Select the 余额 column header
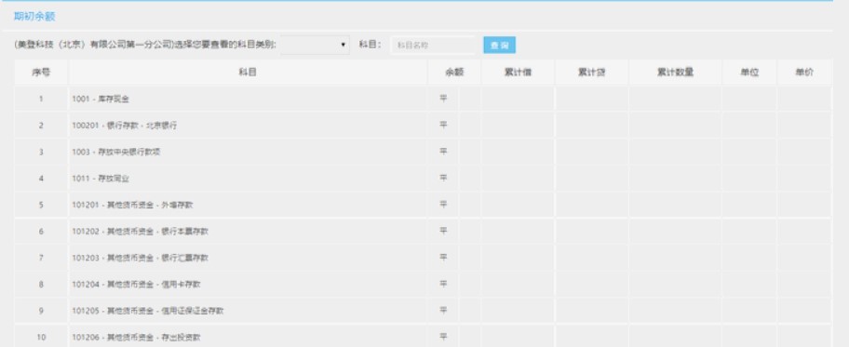 [454, 73]
